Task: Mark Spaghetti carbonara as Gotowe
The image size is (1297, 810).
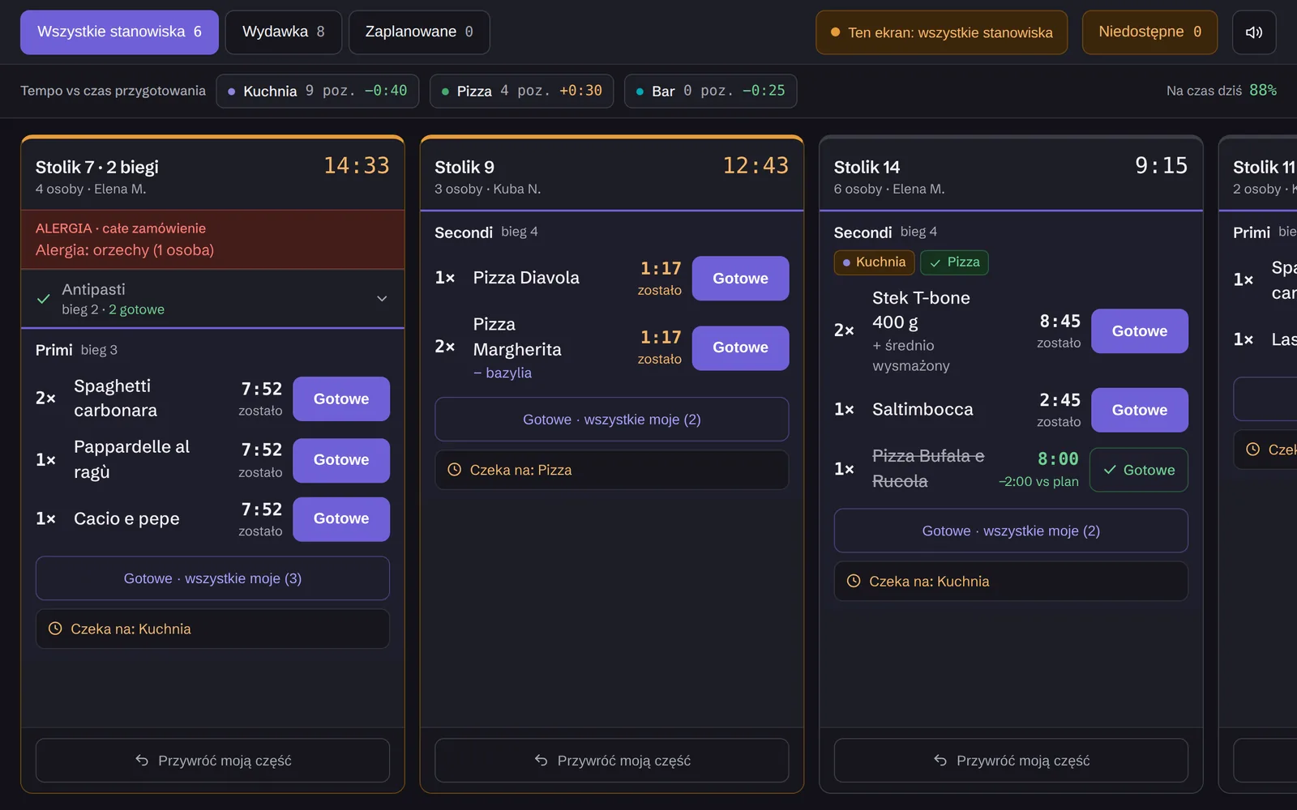Action: [x=341, y=399]
